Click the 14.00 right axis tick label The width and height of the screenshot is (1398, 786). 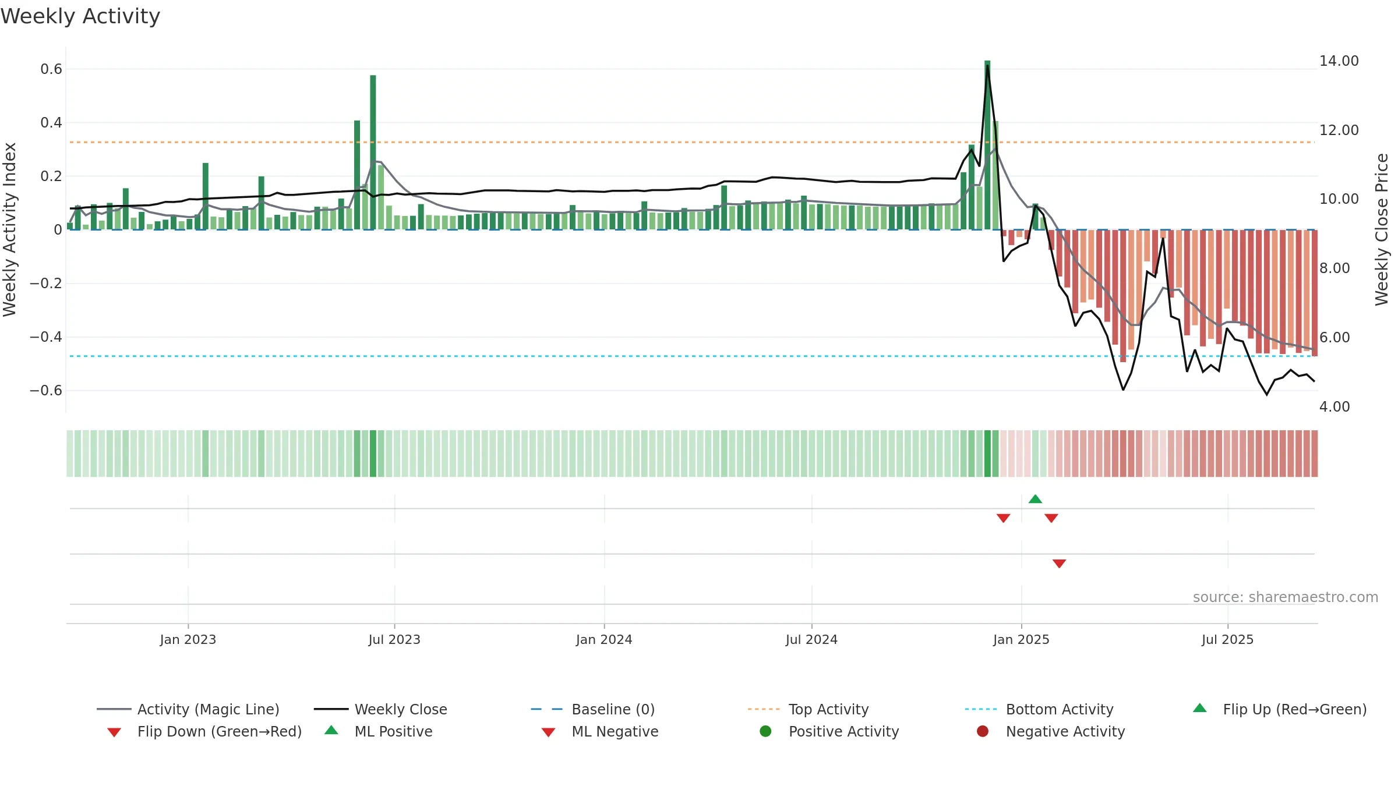[x=1339, y=61]
